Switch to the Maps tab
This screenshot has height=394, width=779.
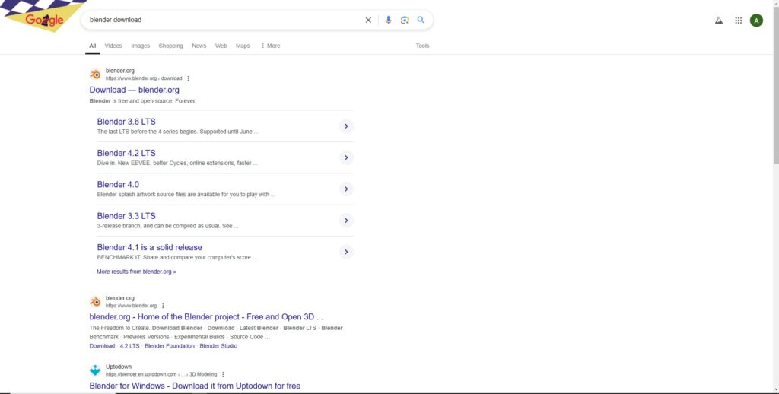tap(243, 46)
